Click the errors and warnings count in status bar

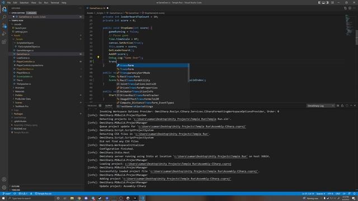23,194
